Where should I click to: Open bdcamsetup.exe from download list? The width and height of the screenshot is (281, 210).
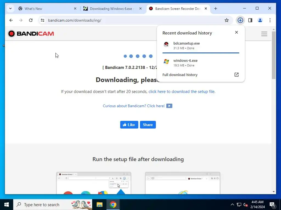[201, 45]
